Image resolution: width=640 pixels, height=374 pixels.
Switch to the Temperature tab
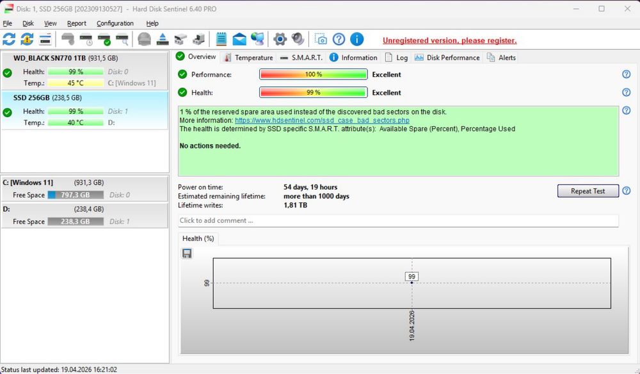coord(248,58)
